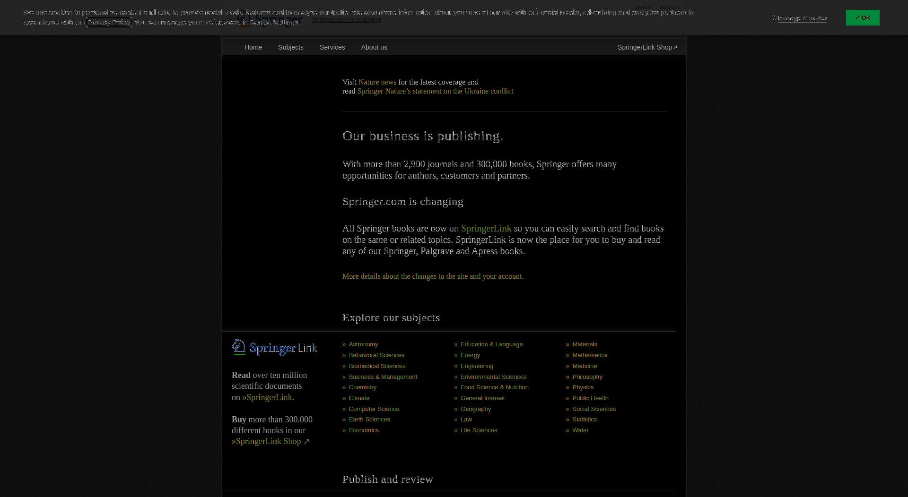
Task: Browse the Earth Sciences subject
Action: [x=369, y=420]
